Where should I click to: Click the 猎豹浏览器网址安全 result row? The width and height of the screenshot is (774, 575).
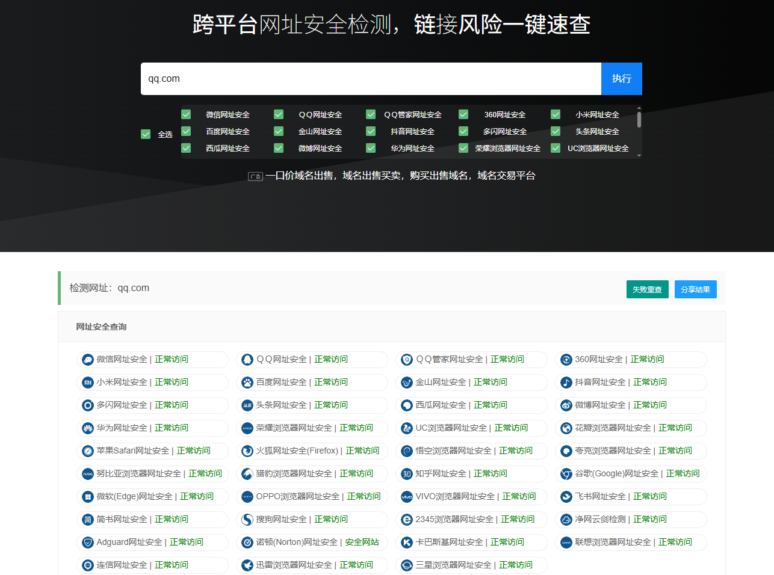tap(312, 474)
